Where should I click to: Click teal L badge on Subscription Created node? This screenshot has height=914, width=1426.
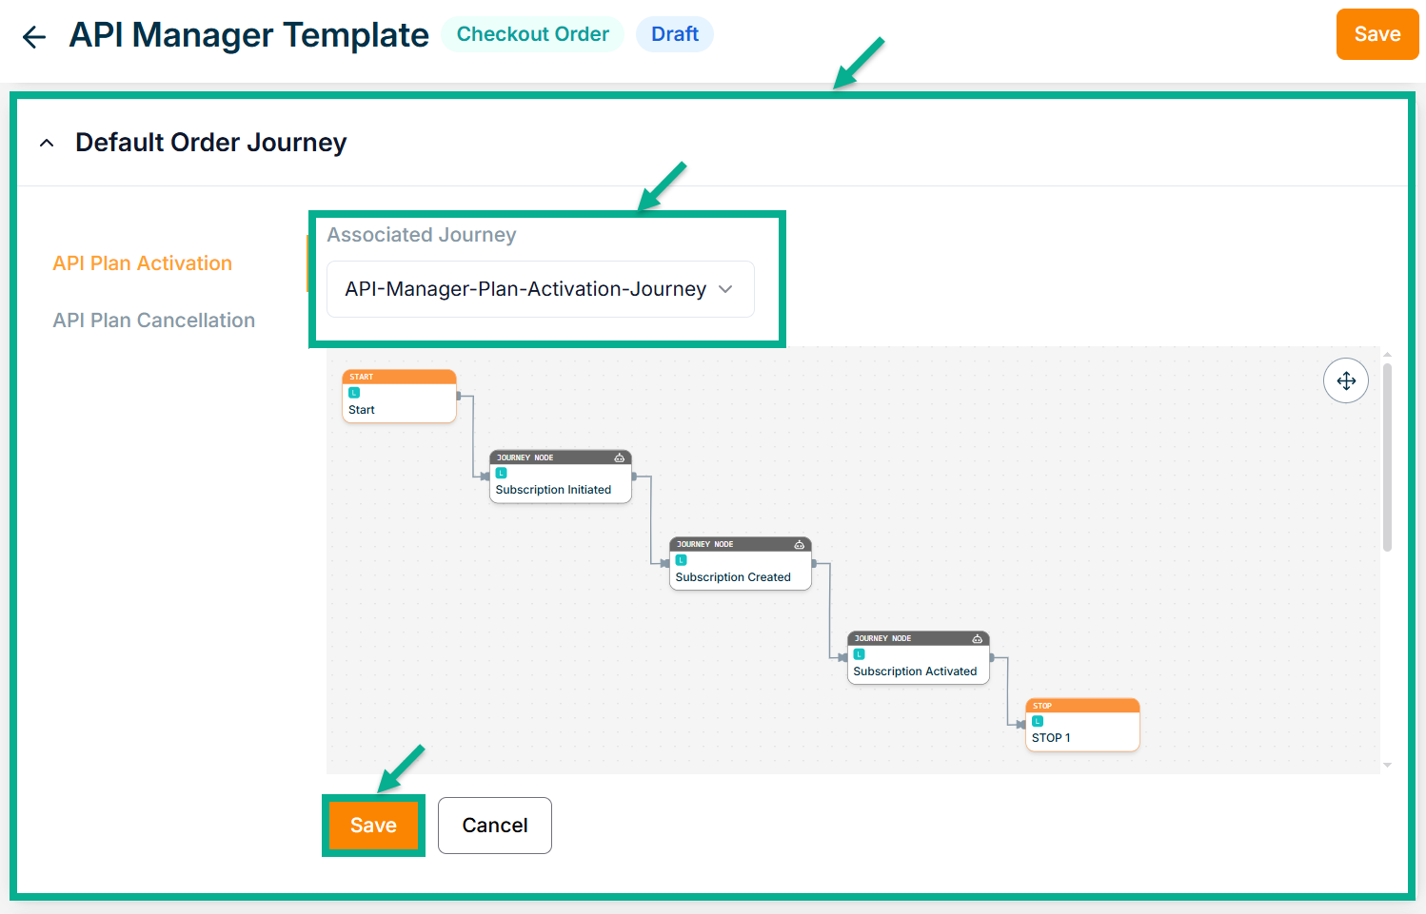coord(681,560)
